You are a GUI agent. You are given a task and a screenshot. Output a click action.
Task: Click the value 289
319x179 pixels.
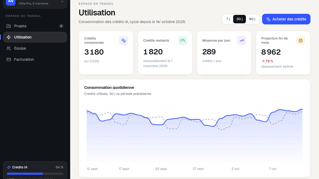click(209, 52)
